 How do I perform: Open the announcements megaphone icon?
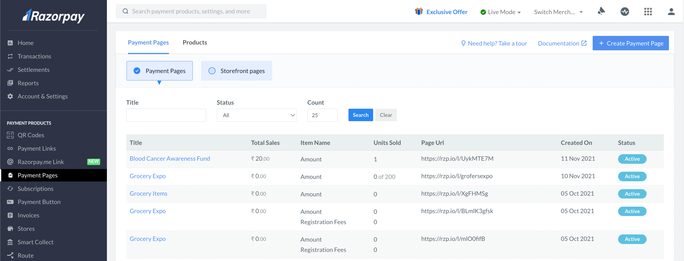[601, 11]
